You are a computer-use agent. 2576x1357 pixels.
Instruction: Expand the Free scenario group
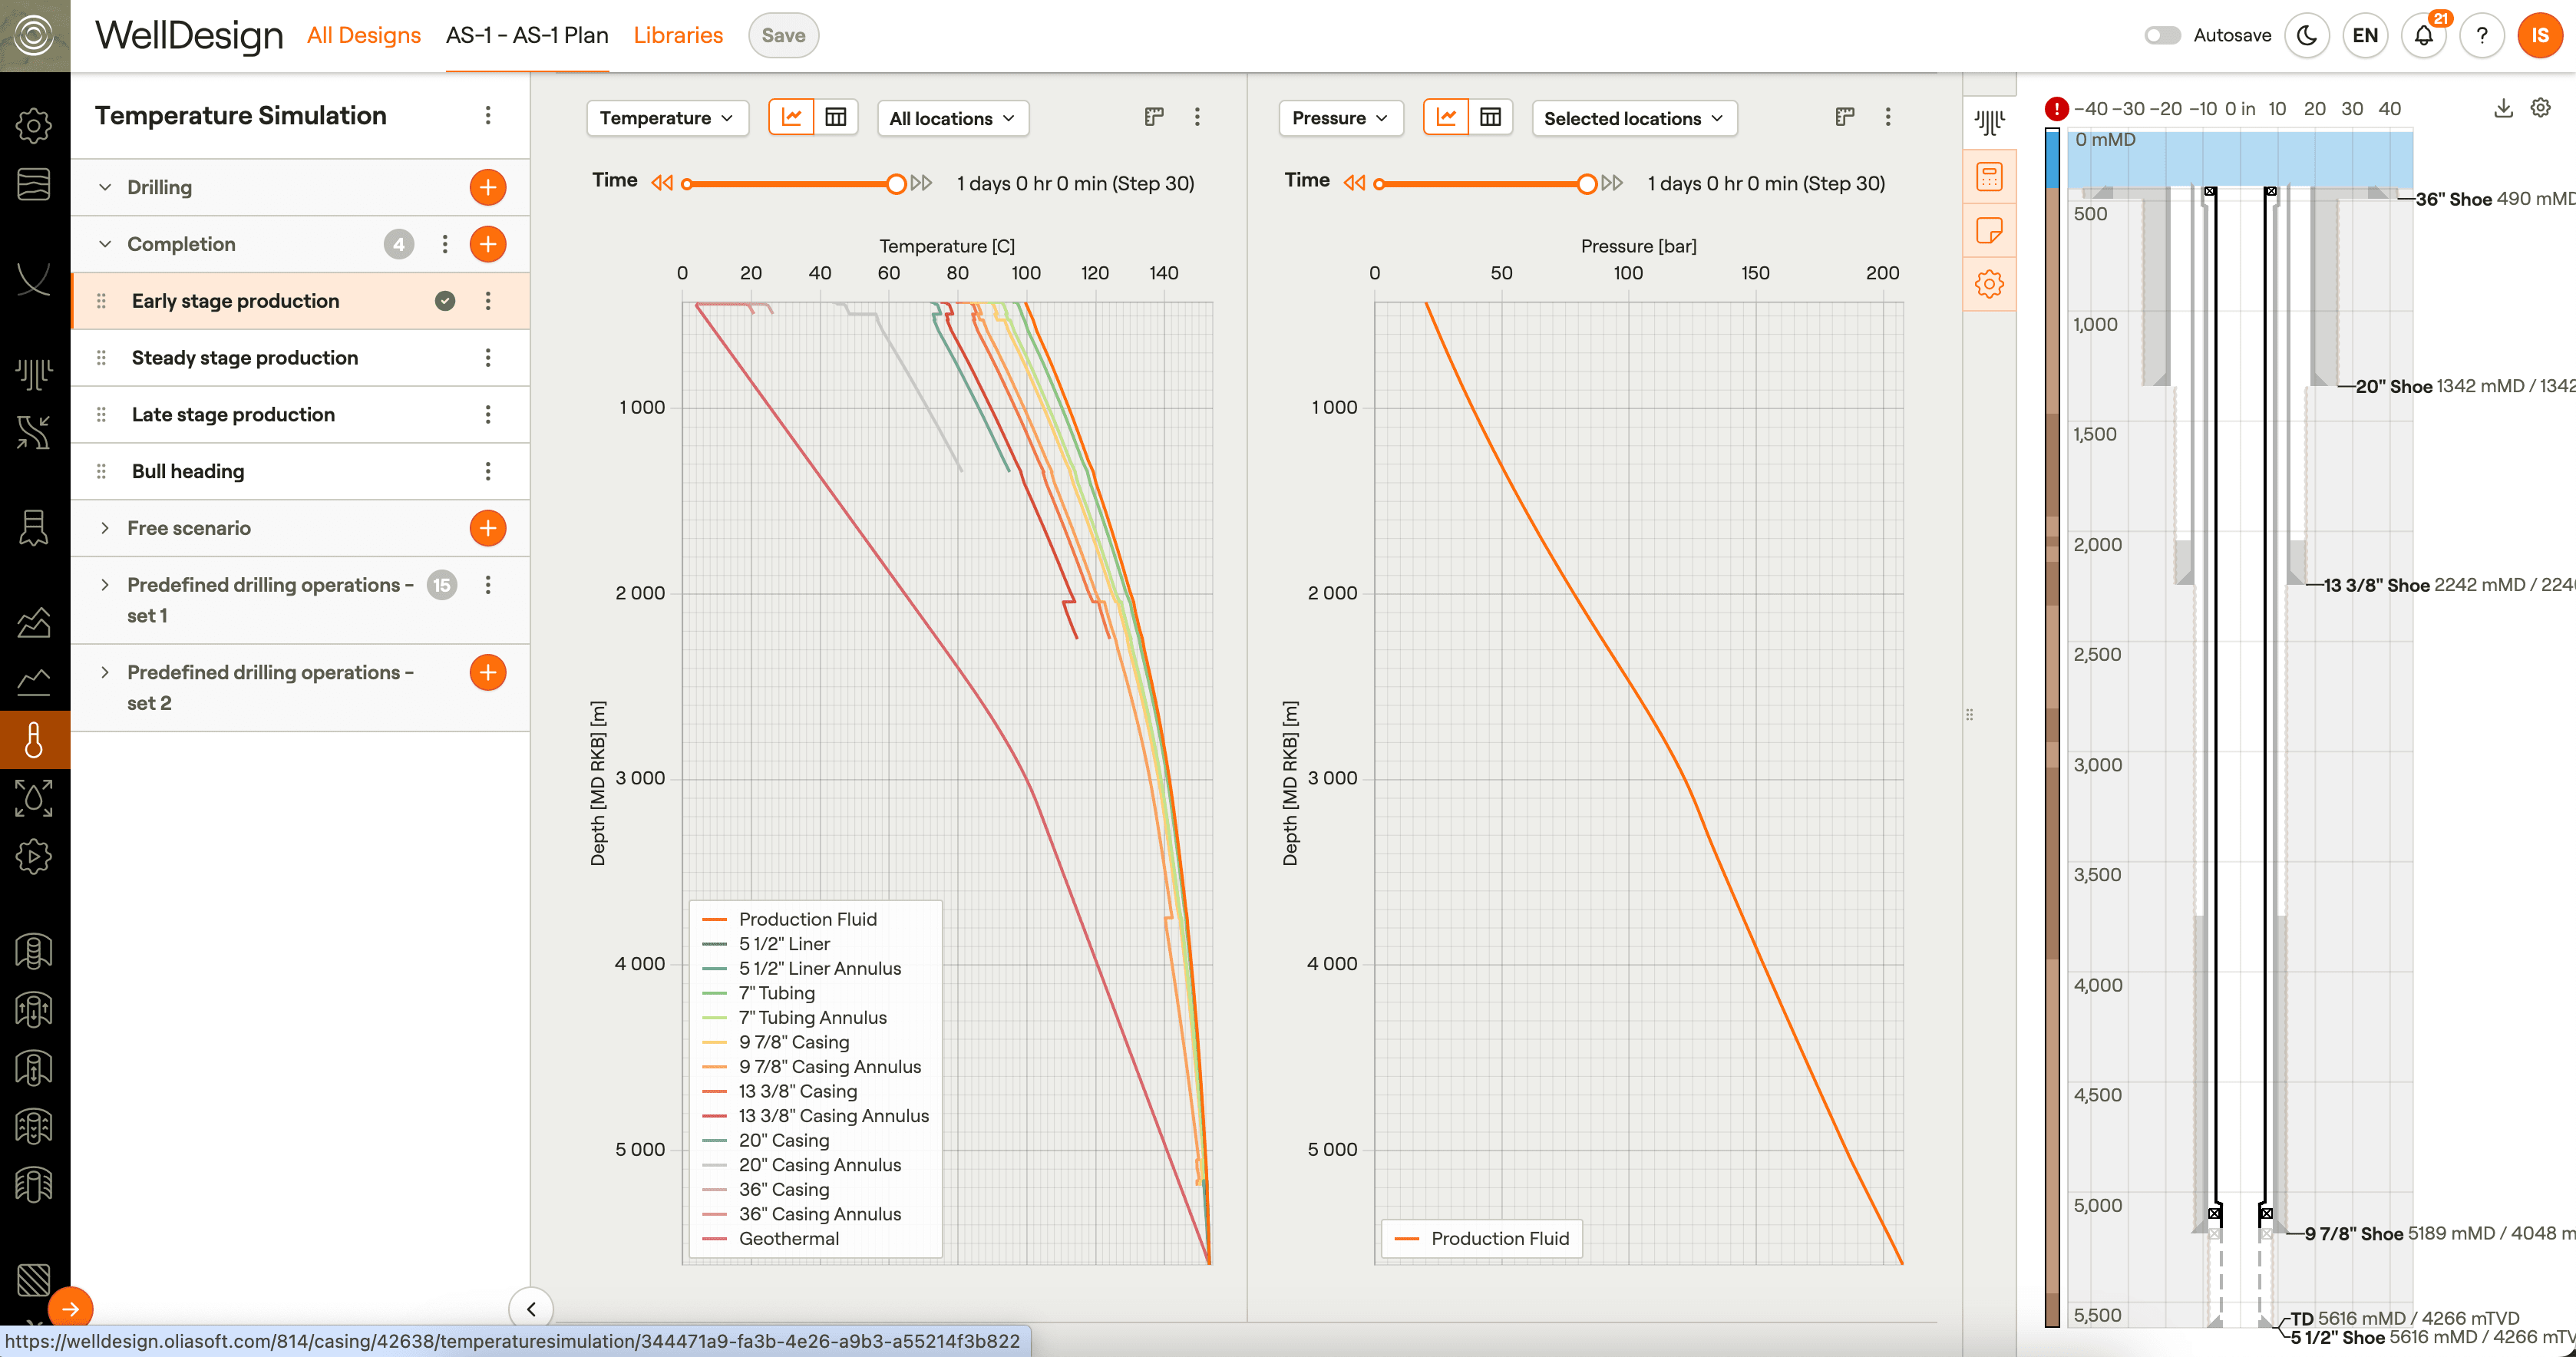(105, 528)
